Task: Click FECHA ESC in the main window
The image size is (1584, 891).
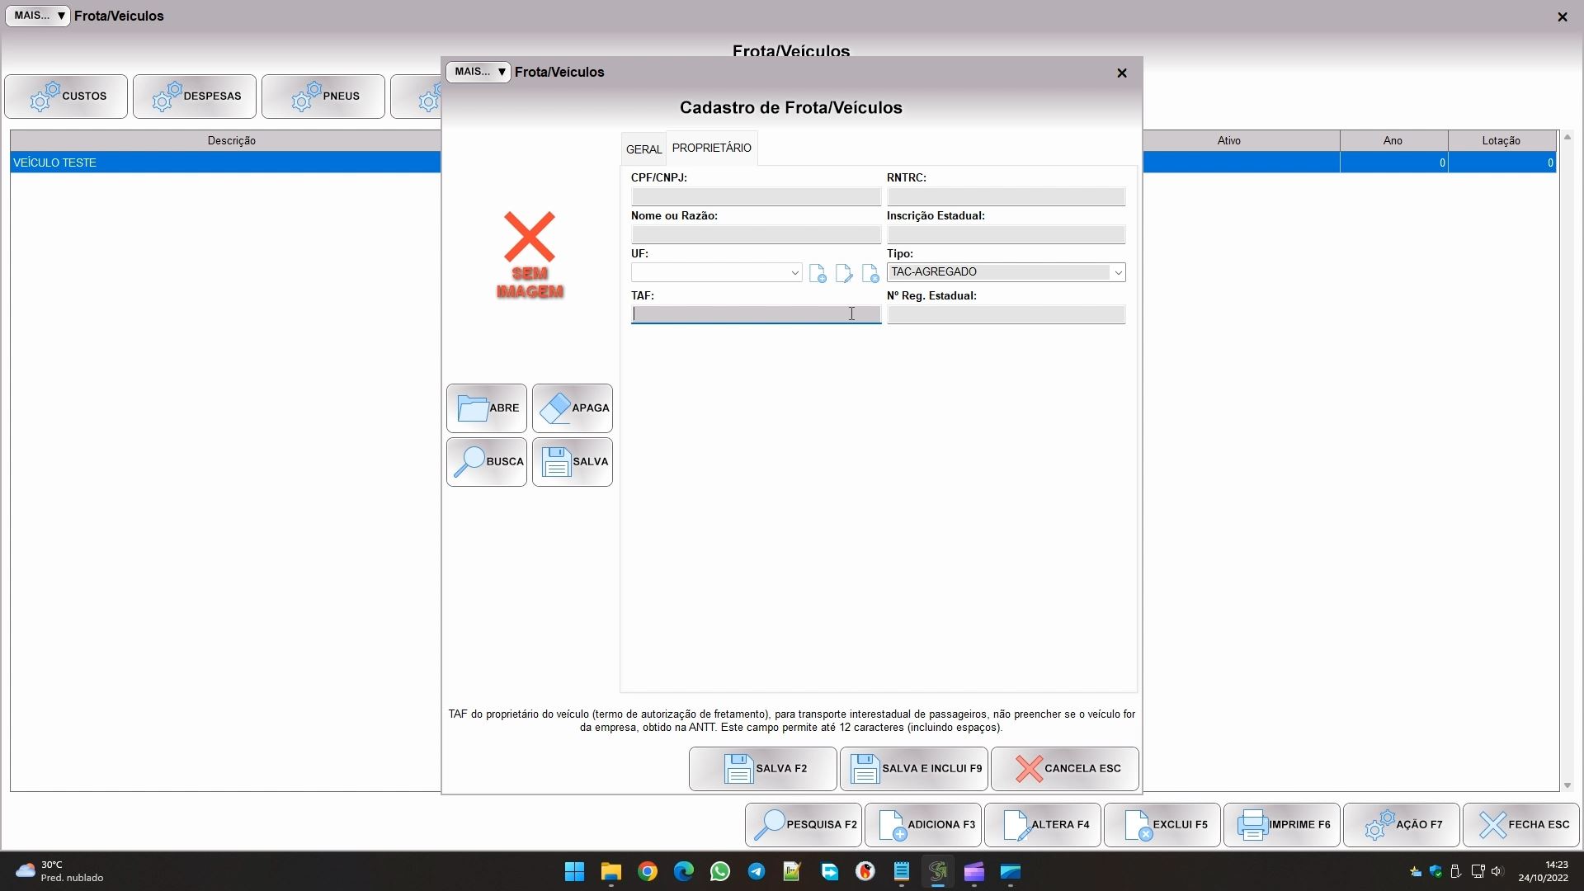Action: pos(1521,825)
